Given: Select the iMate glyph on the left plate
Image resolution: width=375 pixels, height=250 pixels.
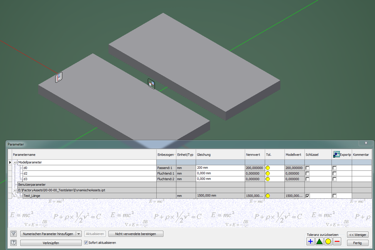Looking at the screenshot, I should pos(58,78).
